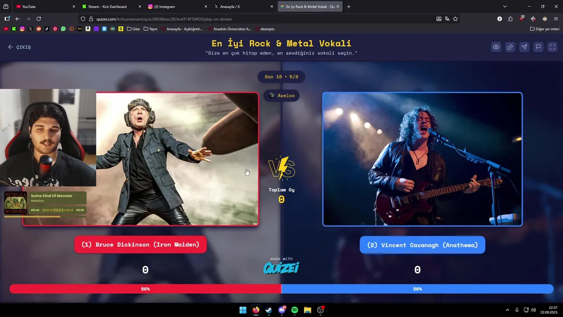The height and width of the screenshot is (317, 563).
Task: Open the Gitar bookmarks folder
Action: 133,29
